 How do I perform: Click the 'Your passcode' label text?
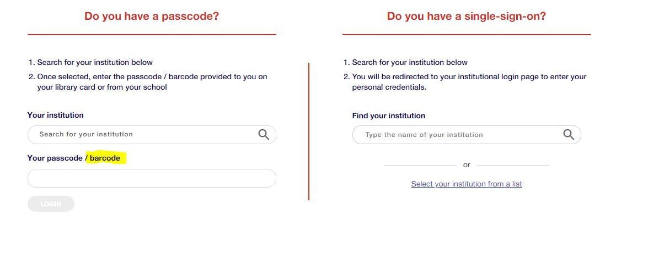tap(55, 158)
